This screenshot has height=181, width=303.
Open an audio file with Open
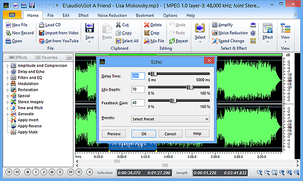[x=14, y=41]
